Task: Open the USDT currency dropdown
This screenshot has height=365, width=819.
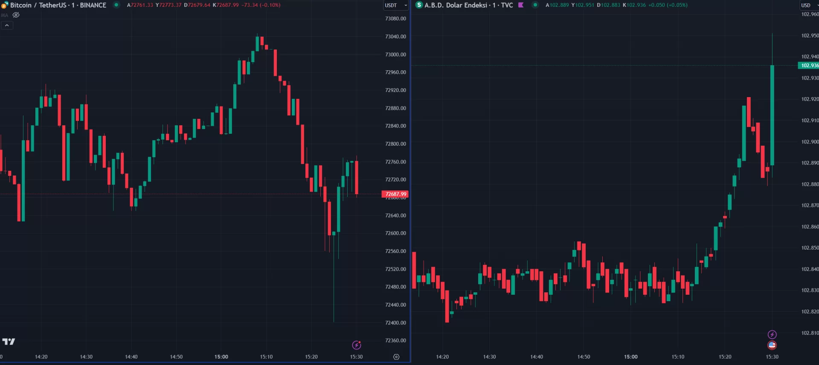Action: pos(396,6)
